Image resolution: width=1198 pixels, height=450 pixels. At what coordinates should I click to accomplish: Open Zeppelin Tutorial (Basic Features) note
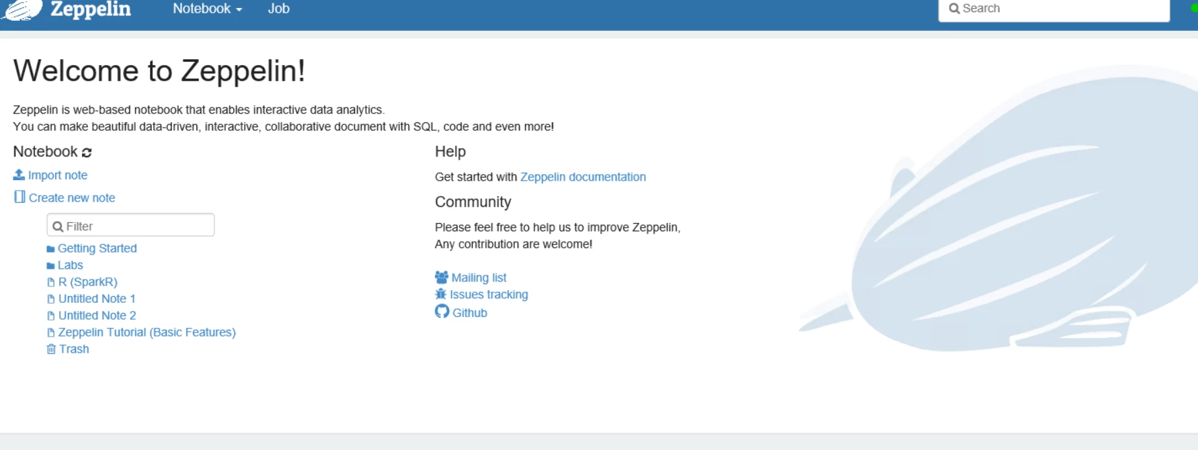point(147,332)
